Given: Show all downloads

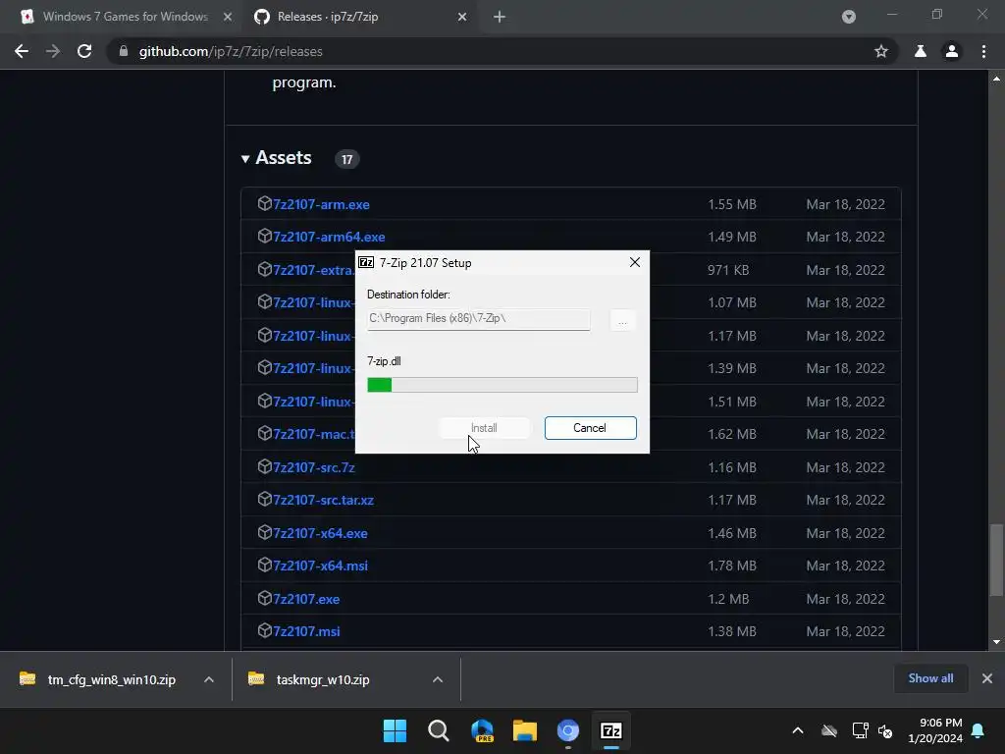Looking at the screenshot, I should point(930,678).
